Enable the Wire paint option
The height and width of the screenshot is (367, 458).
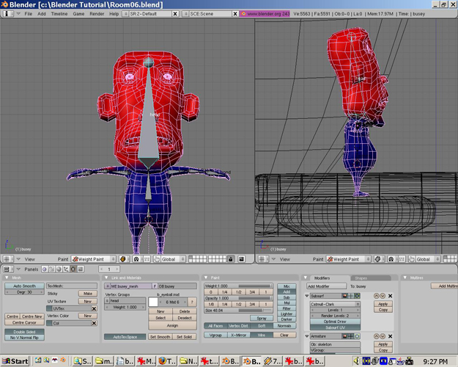pyautogui.click(x=261, y=335)
